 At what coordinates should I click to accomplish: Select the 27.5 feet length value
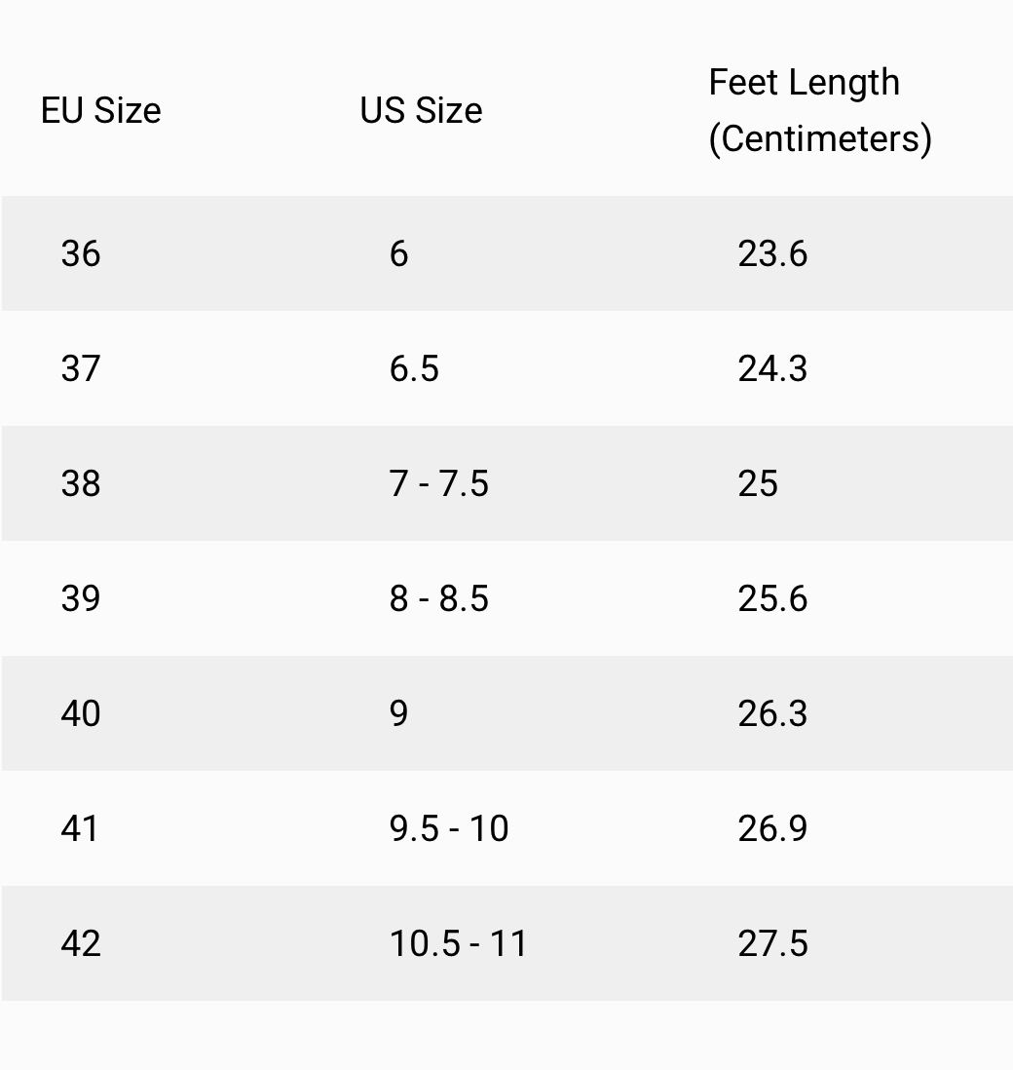772,943
